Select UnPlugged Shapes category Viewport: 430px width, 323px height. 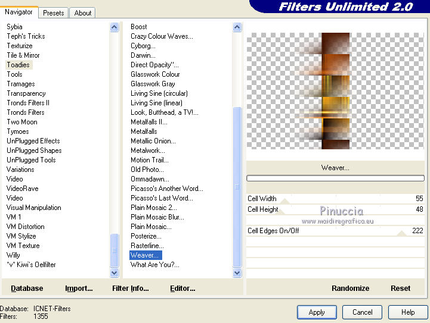coord(34,150)
